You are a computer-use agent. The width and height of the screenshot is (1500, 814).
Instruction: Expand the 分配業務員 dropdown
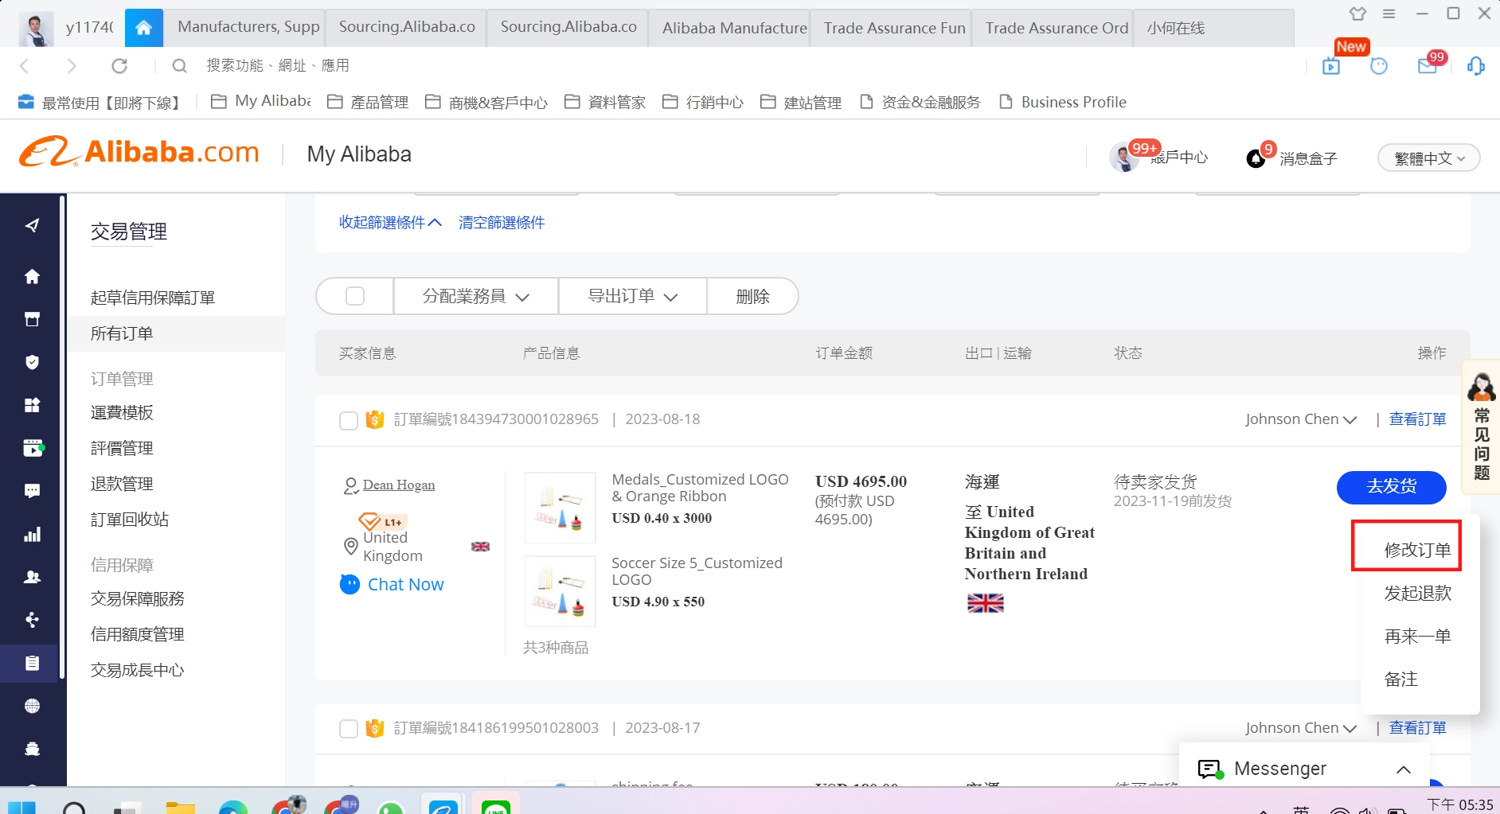[476, 296]
